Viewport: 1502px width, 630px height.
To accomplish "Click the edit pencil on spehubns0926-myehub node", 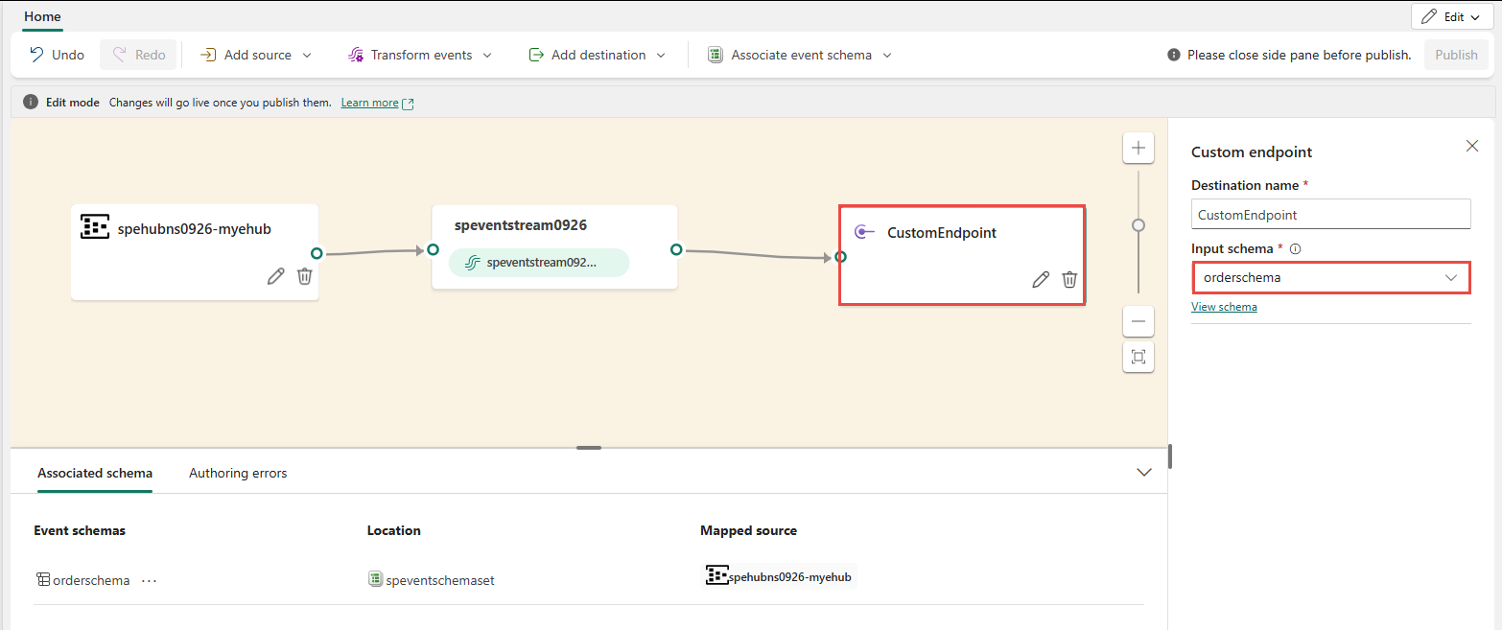I will pos(275,276).
